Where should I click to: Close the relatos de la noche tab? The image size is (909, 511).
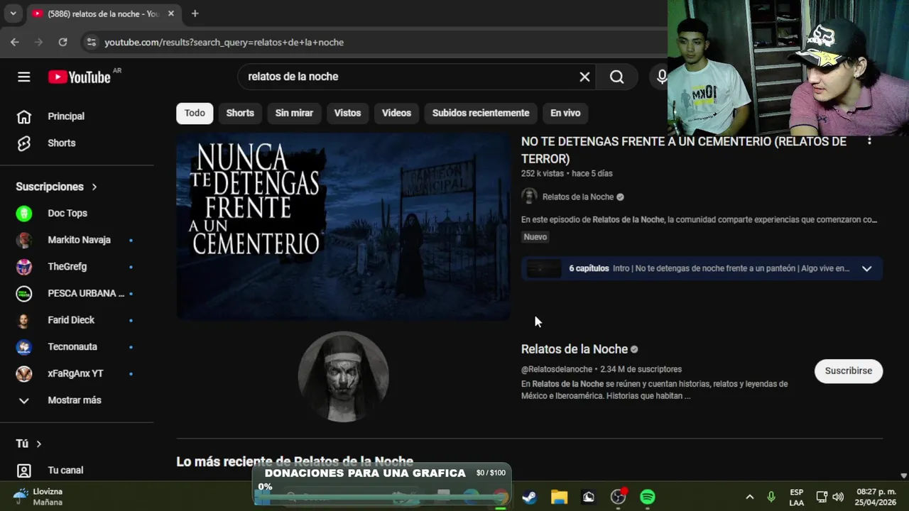pyautogui.click(x=170, y=13)
